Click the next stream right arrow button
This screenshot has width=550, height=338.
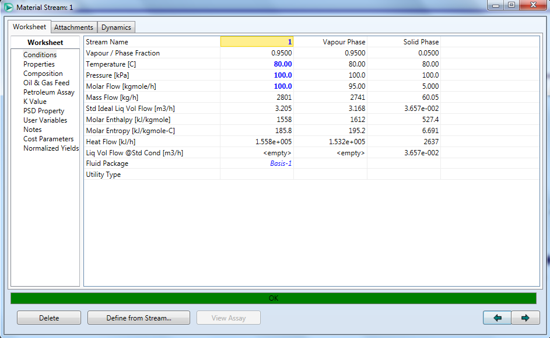(x=526, y=318)
